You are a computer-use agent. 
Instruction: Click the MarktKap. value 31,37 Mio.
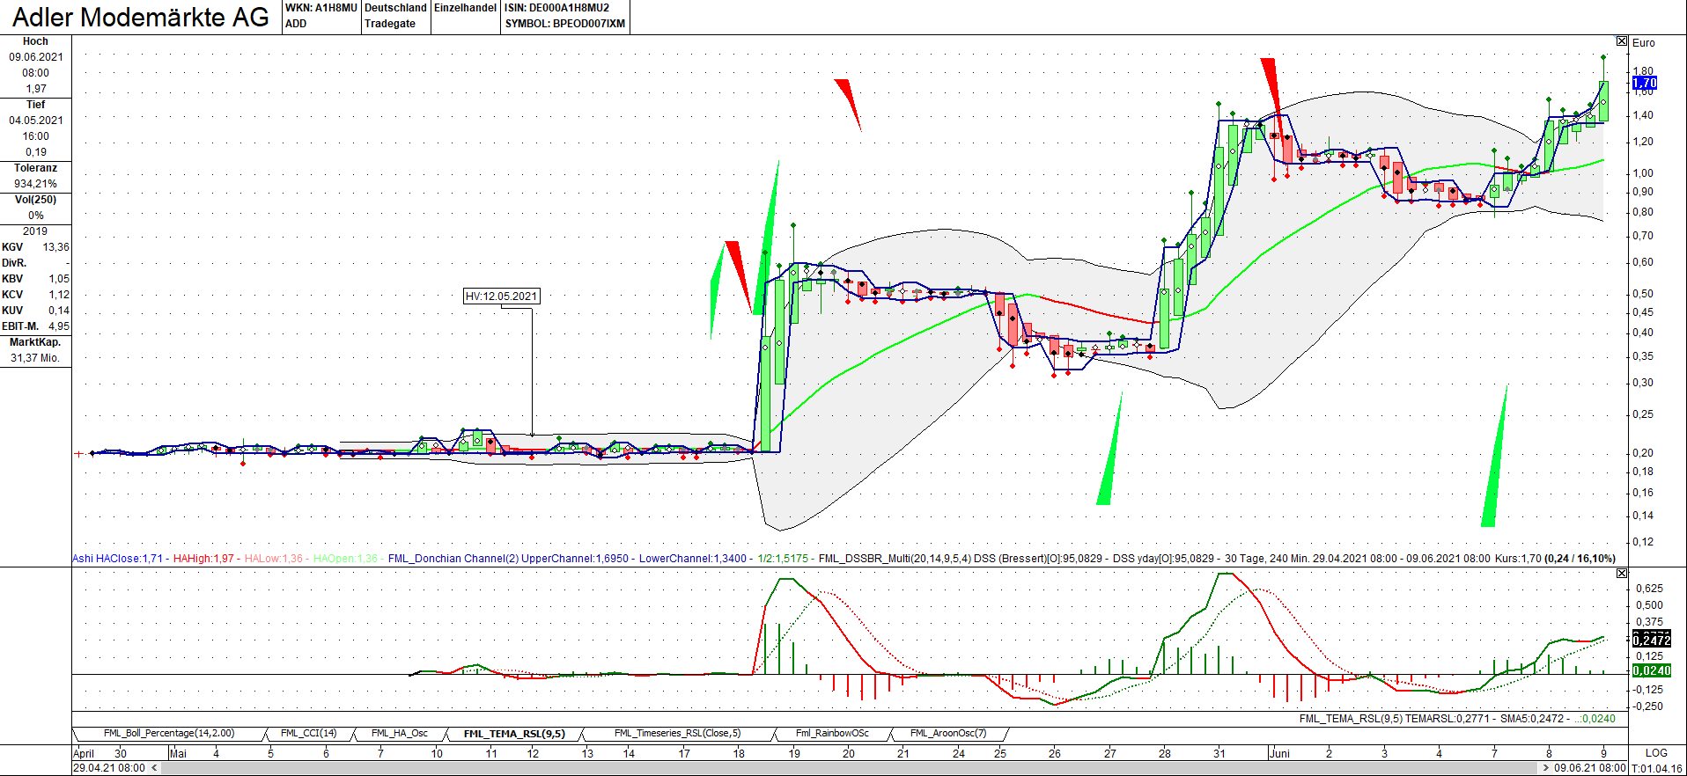click(x=35, y=358)
